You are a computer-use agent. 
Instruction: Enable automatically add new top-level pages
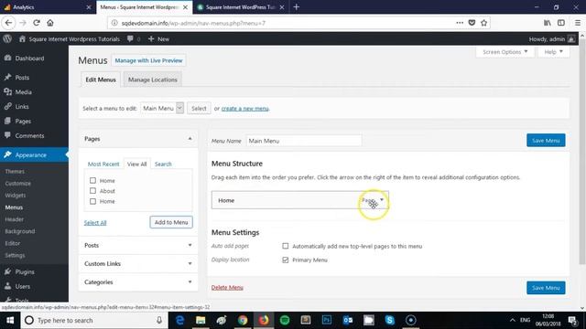[x=285, y=246]
